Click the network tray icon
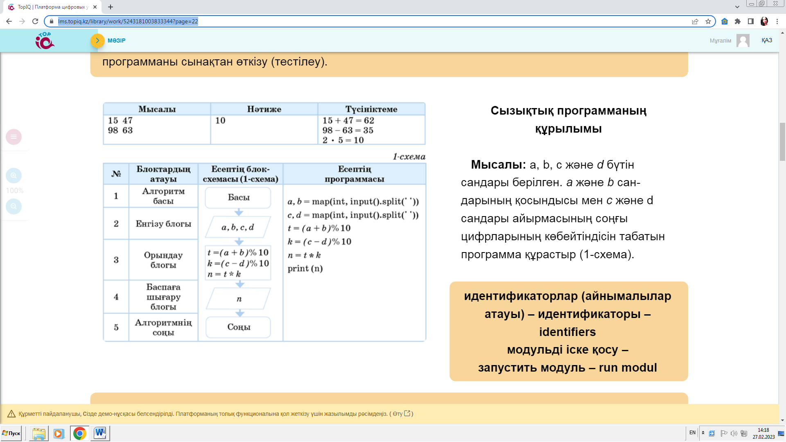Image resolution: width=786 pixels, height=442 pixels. 744,433
